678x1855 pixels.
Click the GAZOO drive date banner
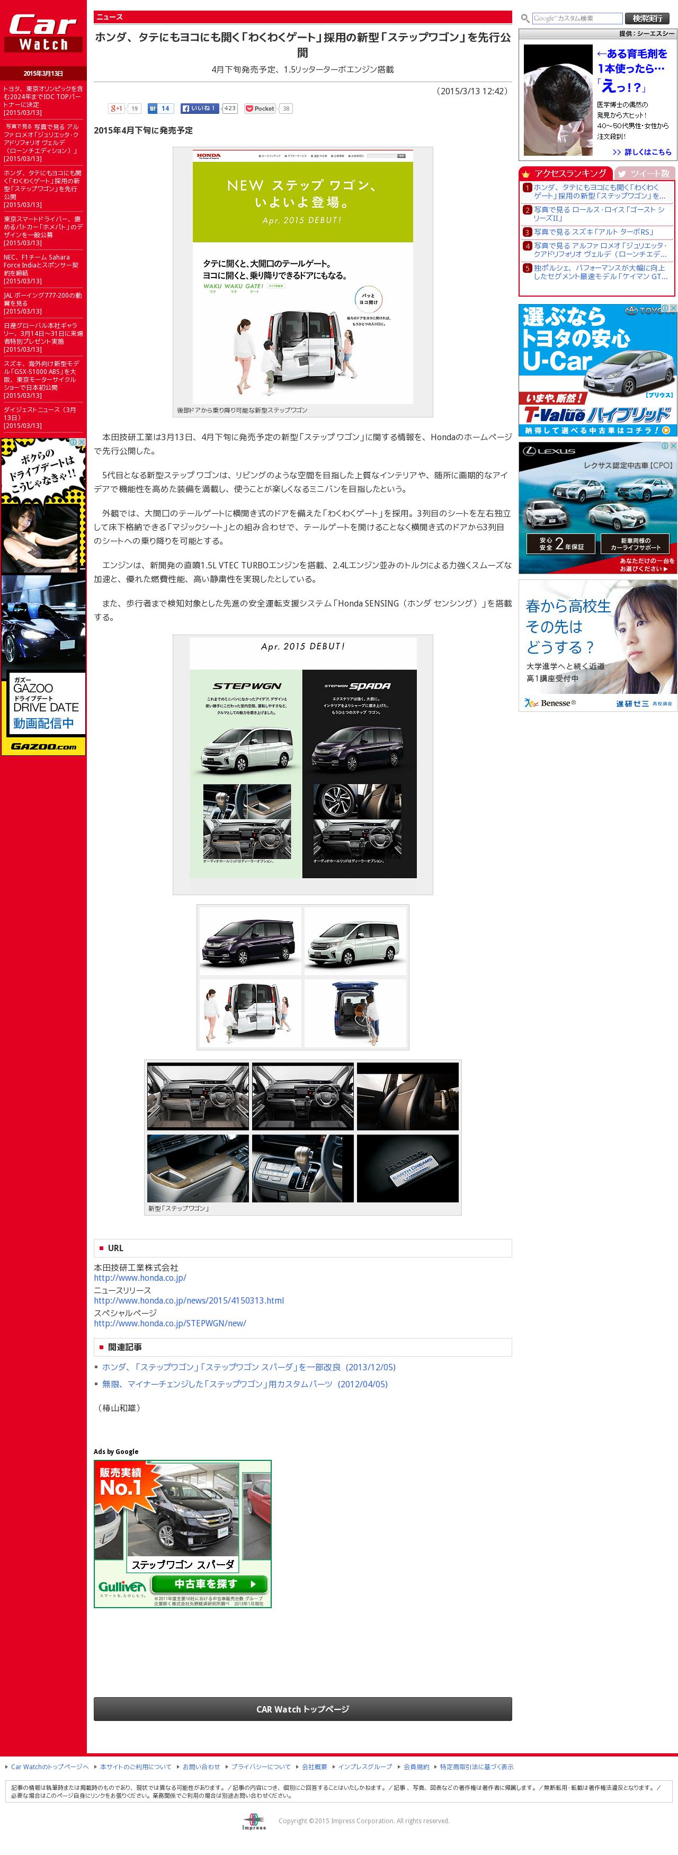[43, 596]
